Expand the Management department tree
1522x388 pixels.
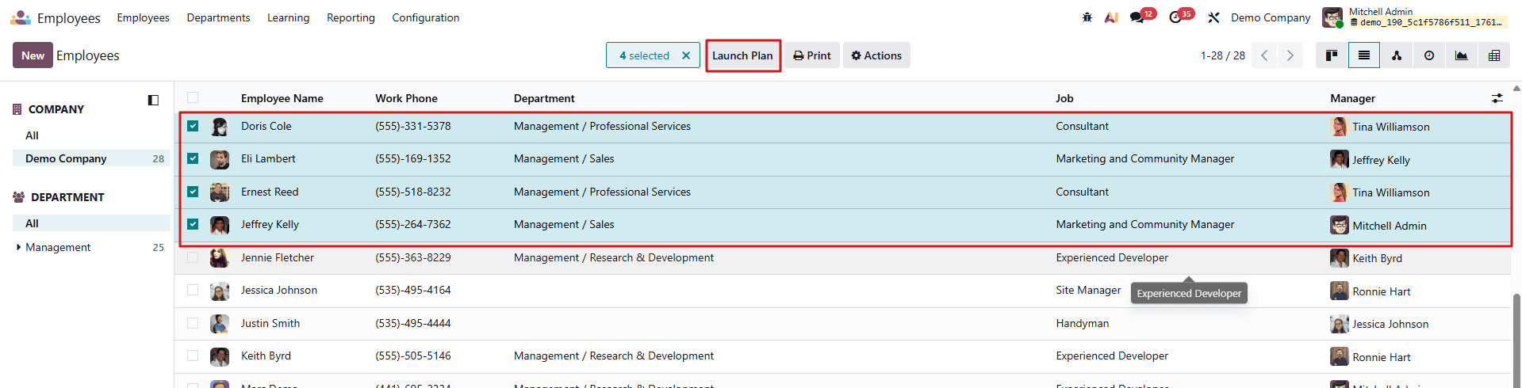[18, 247]
